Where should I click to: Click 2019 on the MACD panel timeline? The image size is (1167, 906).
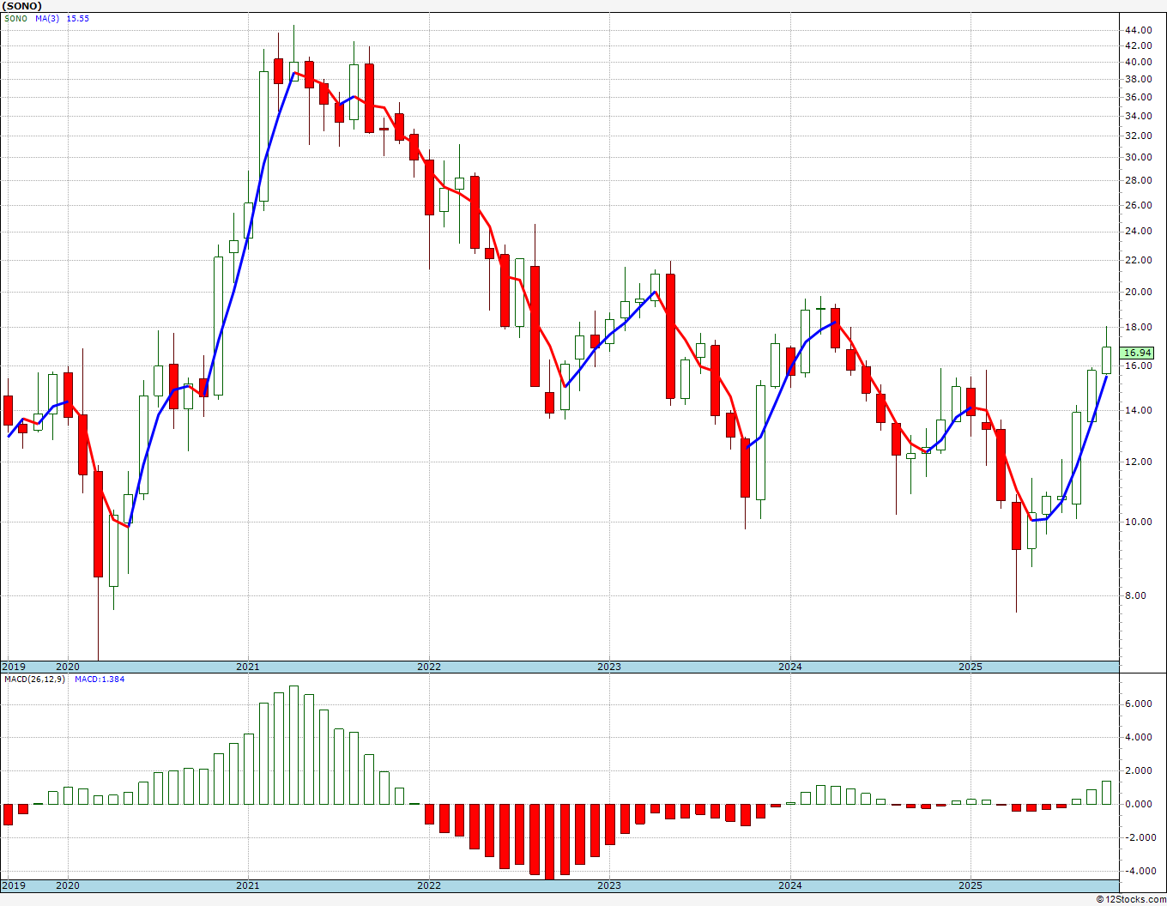(13, 885)
